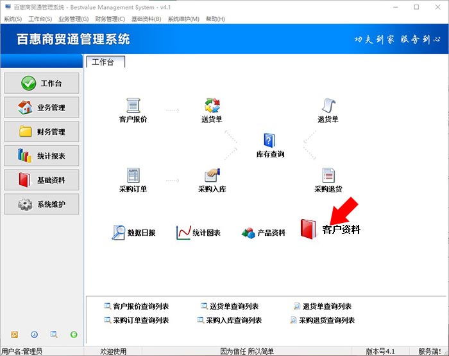Open the 工作台(S) menu in menu bar
449x356 pixels.
click(40, 19)
